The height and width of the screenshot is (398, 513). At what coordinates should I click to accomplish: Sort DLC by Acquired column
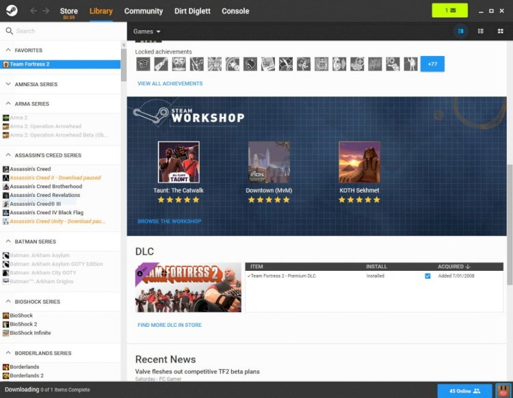tap(453, 267)
